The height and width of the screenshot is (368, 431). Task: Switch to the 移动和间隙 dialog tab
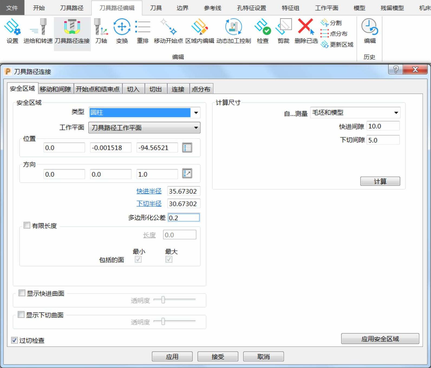55,89
